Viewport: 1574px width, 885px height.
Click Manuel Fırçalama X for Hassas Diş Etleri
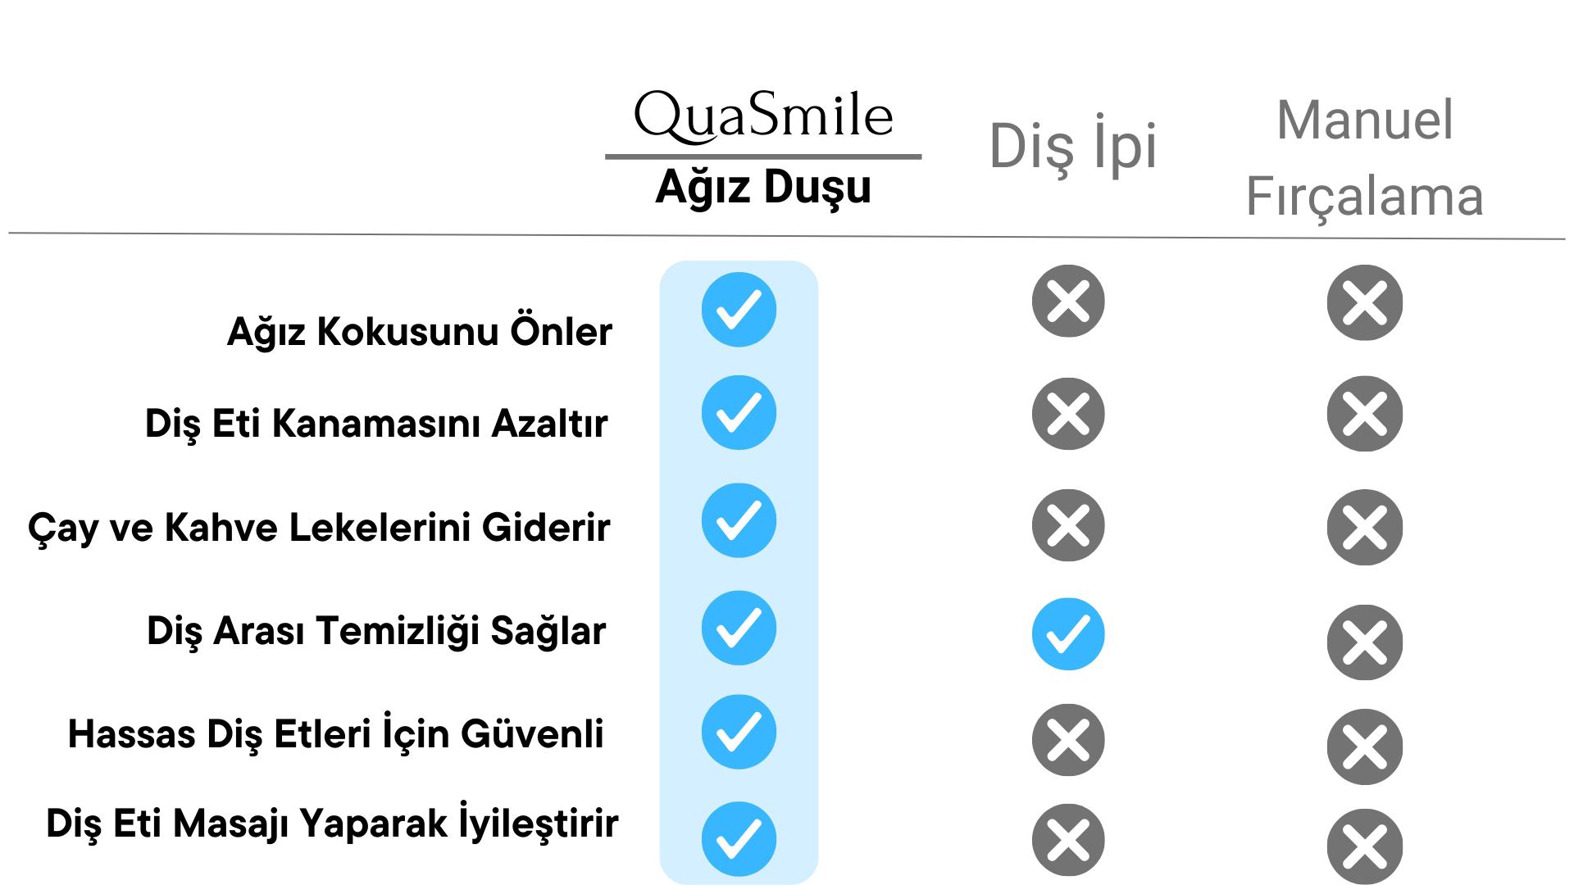1365,747
